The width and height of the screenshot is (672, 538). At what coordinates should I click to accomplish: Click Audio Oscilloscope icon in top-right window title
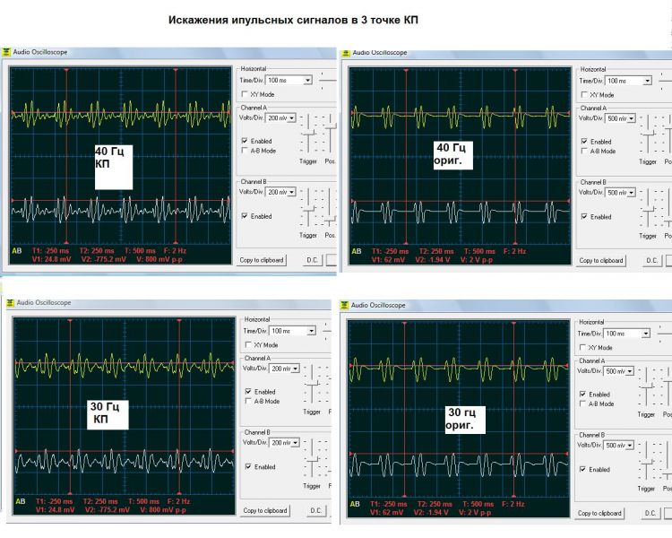(346, 53)
